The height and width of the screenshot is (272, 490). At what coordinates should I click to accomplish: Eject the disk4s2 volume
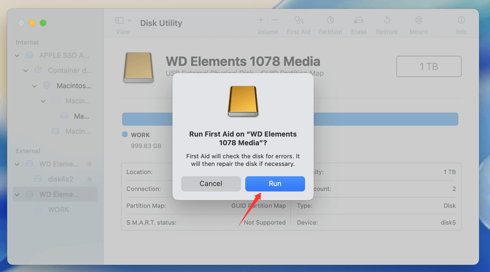pos(90,179)
